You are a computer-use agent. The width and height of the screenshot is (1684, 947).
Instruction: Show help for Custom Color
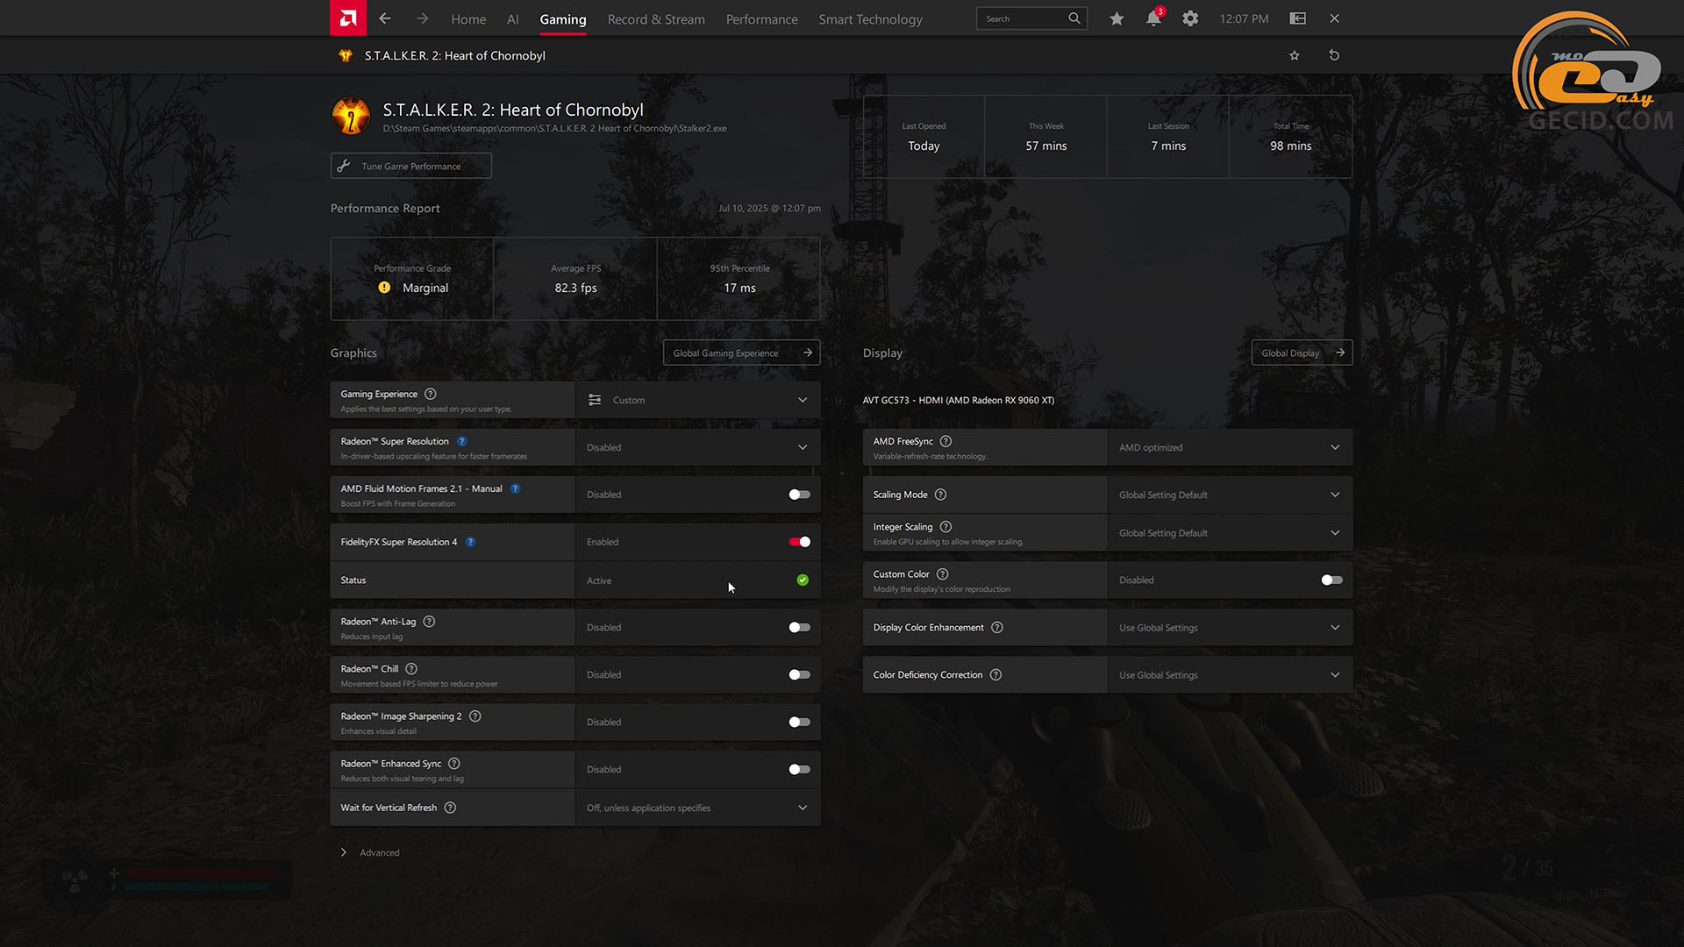pyautogui.click(x=943, y=574)
